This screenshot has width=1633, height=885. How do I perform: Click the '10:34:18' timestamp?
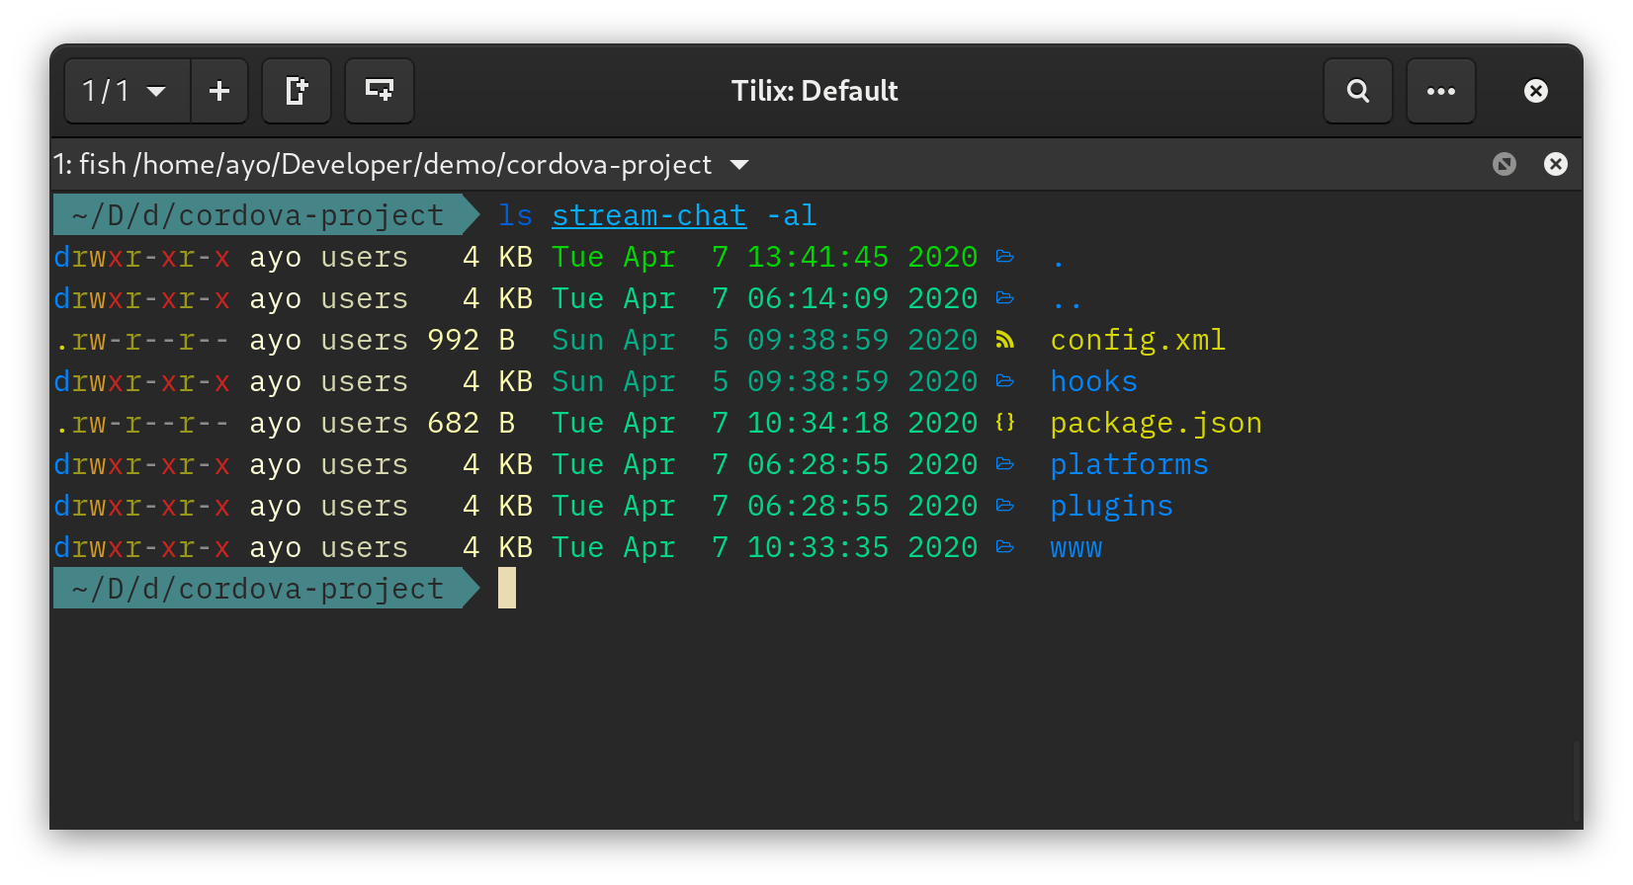pyautogui.click(x=817, y=423)
